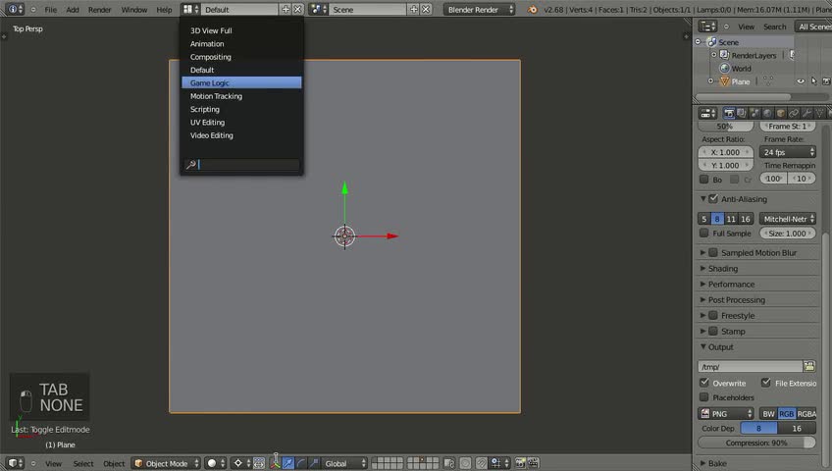Click the output folder browse icon
Screen dimensions: 832x471
[x=809, y=366]
